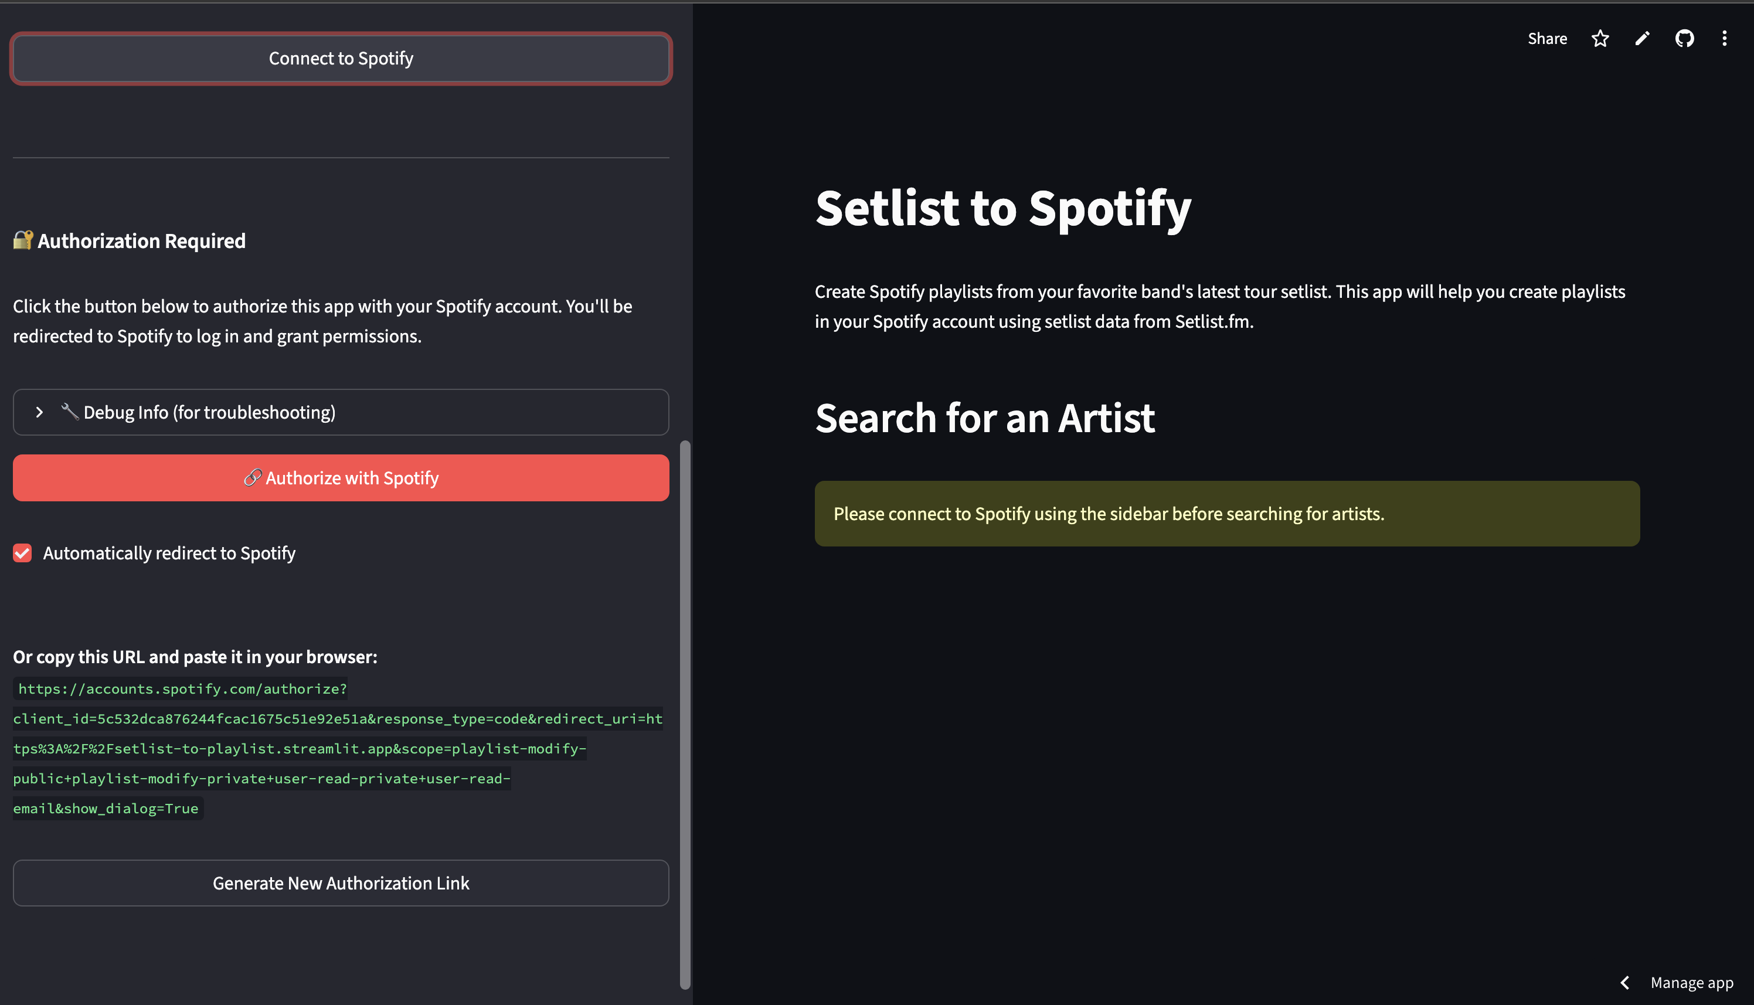Click the Share menu item
Viewport: 1754px width, 1005px height.
[1547, 39]
